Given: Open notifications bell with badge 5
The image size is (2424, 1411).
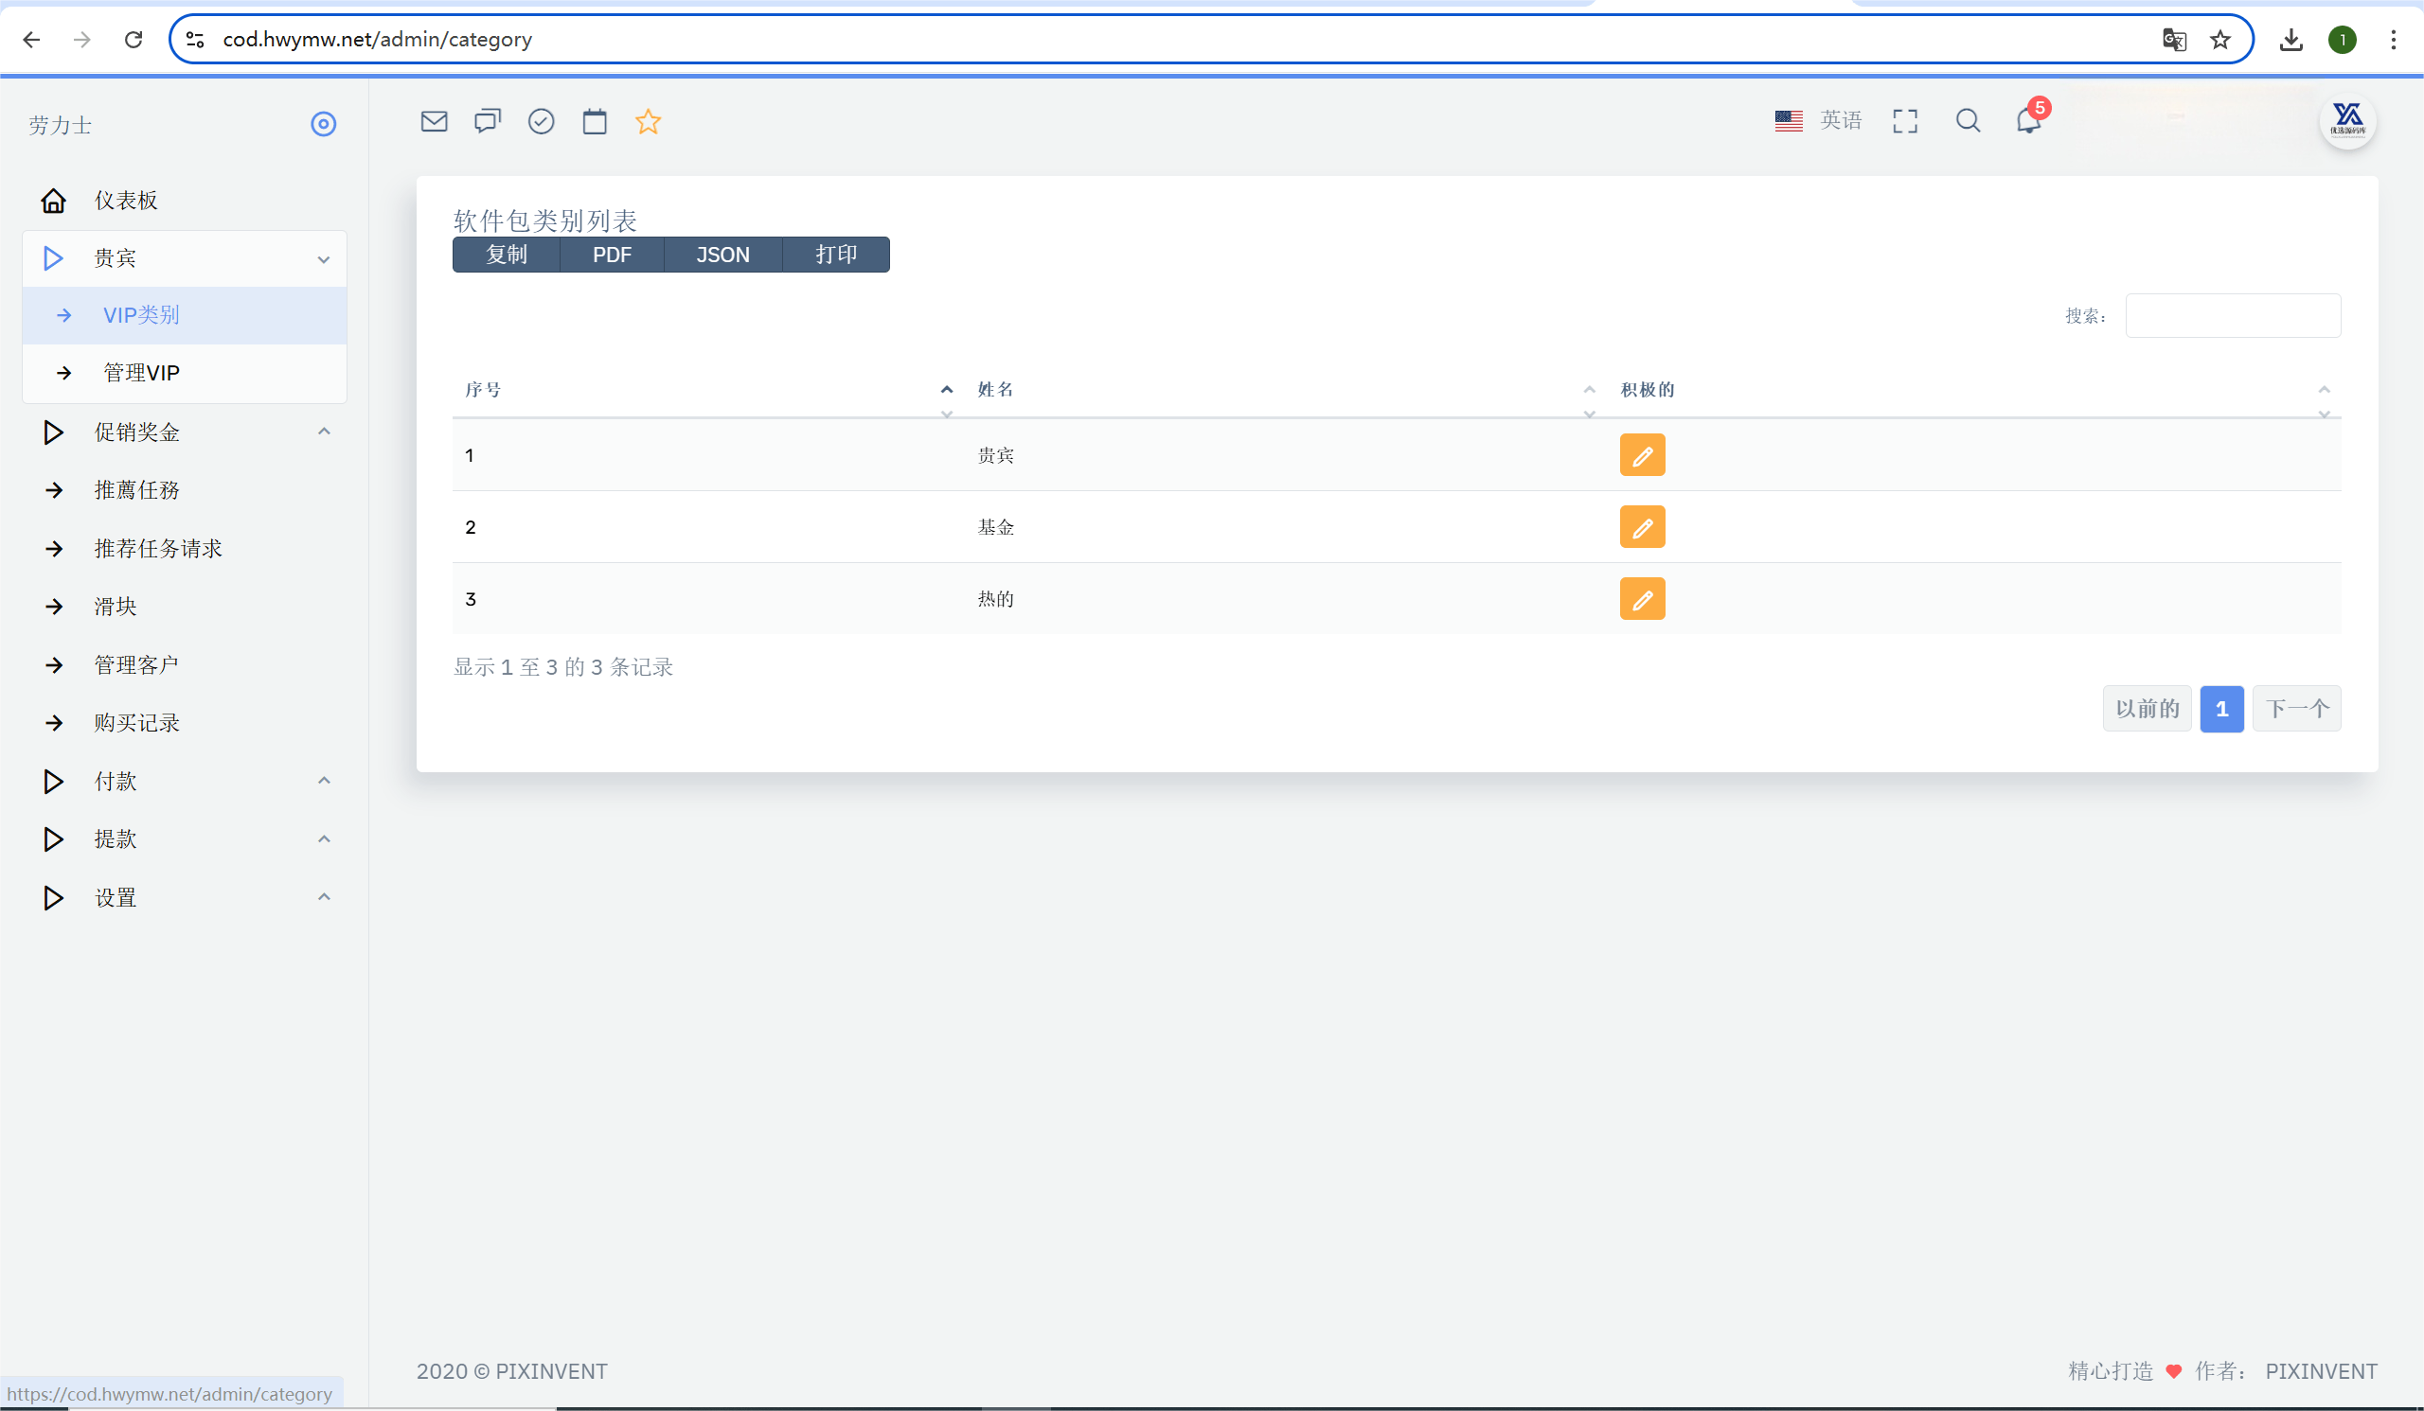Looking at the screenshot, I should 2027,121.
